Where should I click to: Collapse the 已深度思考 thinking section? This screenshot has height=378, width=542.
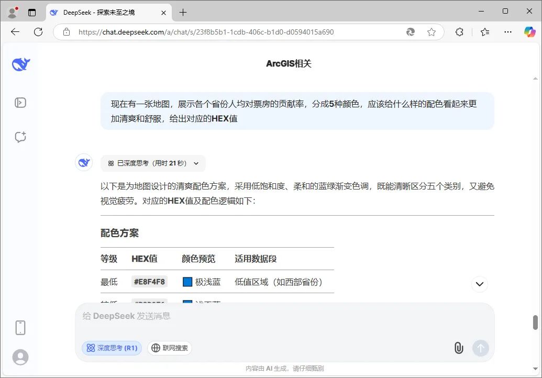point(153,163)
